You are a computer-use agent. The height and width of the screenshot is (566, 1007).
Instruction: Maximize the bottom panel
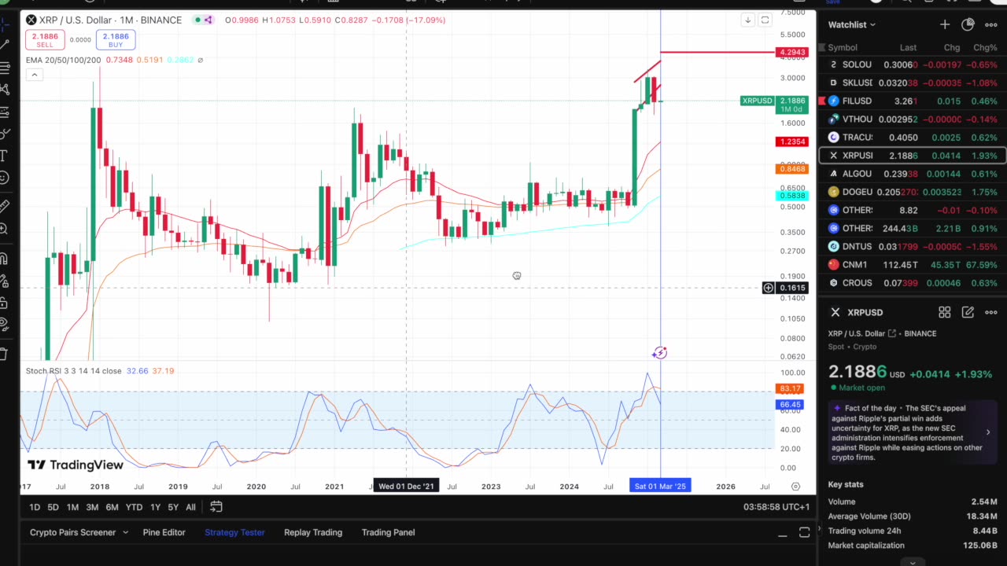pos(804,533)
